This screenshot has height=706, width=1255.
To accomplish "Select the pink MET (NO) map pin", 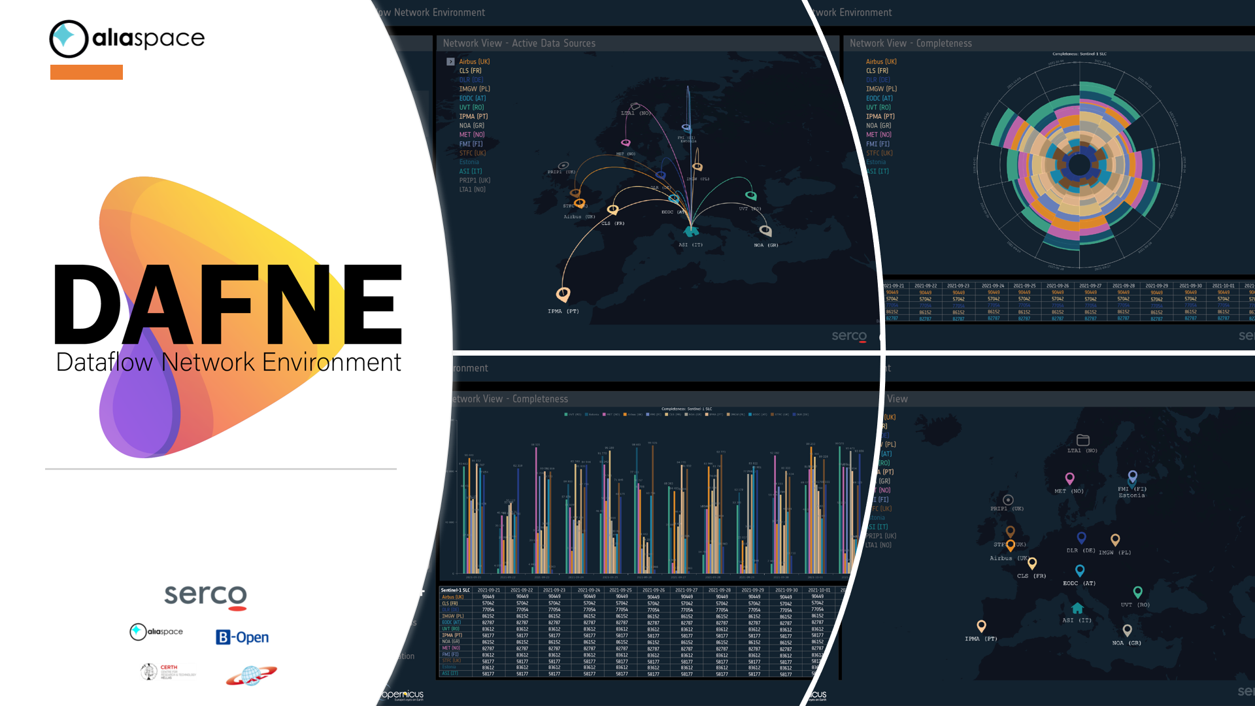I will click(x=1071, y=478).
